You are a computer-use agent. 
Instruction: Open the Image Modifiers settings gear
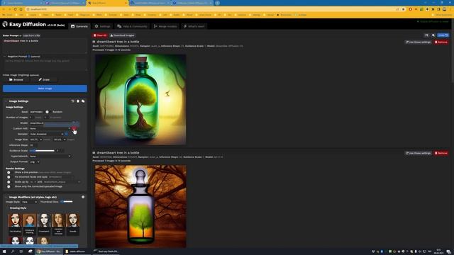point(83,197)
